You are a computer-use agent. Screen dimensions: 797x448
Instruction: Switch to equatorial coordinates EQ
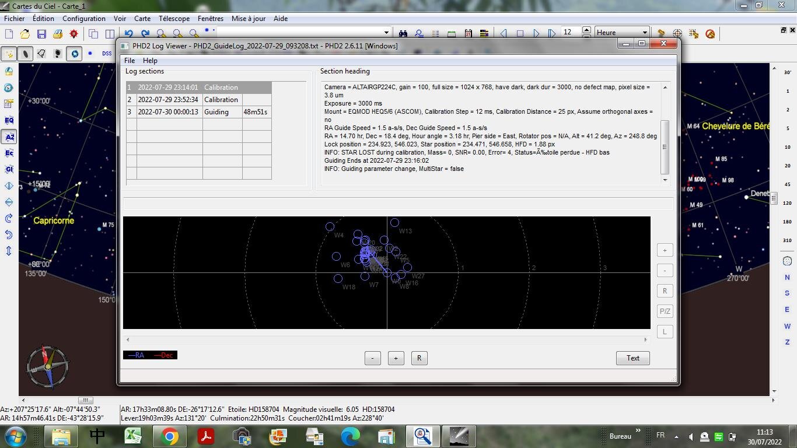point(9,120)
